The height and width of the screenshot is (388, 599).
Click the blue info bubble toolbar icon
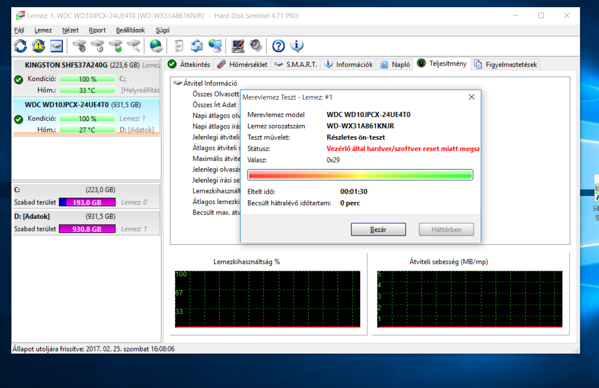(297, 46)
